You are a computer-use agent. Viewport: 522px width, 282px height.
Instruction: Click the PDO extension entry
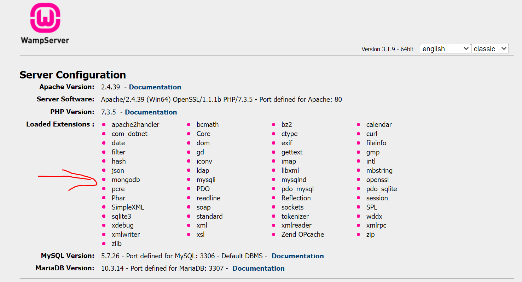point(203,189)
